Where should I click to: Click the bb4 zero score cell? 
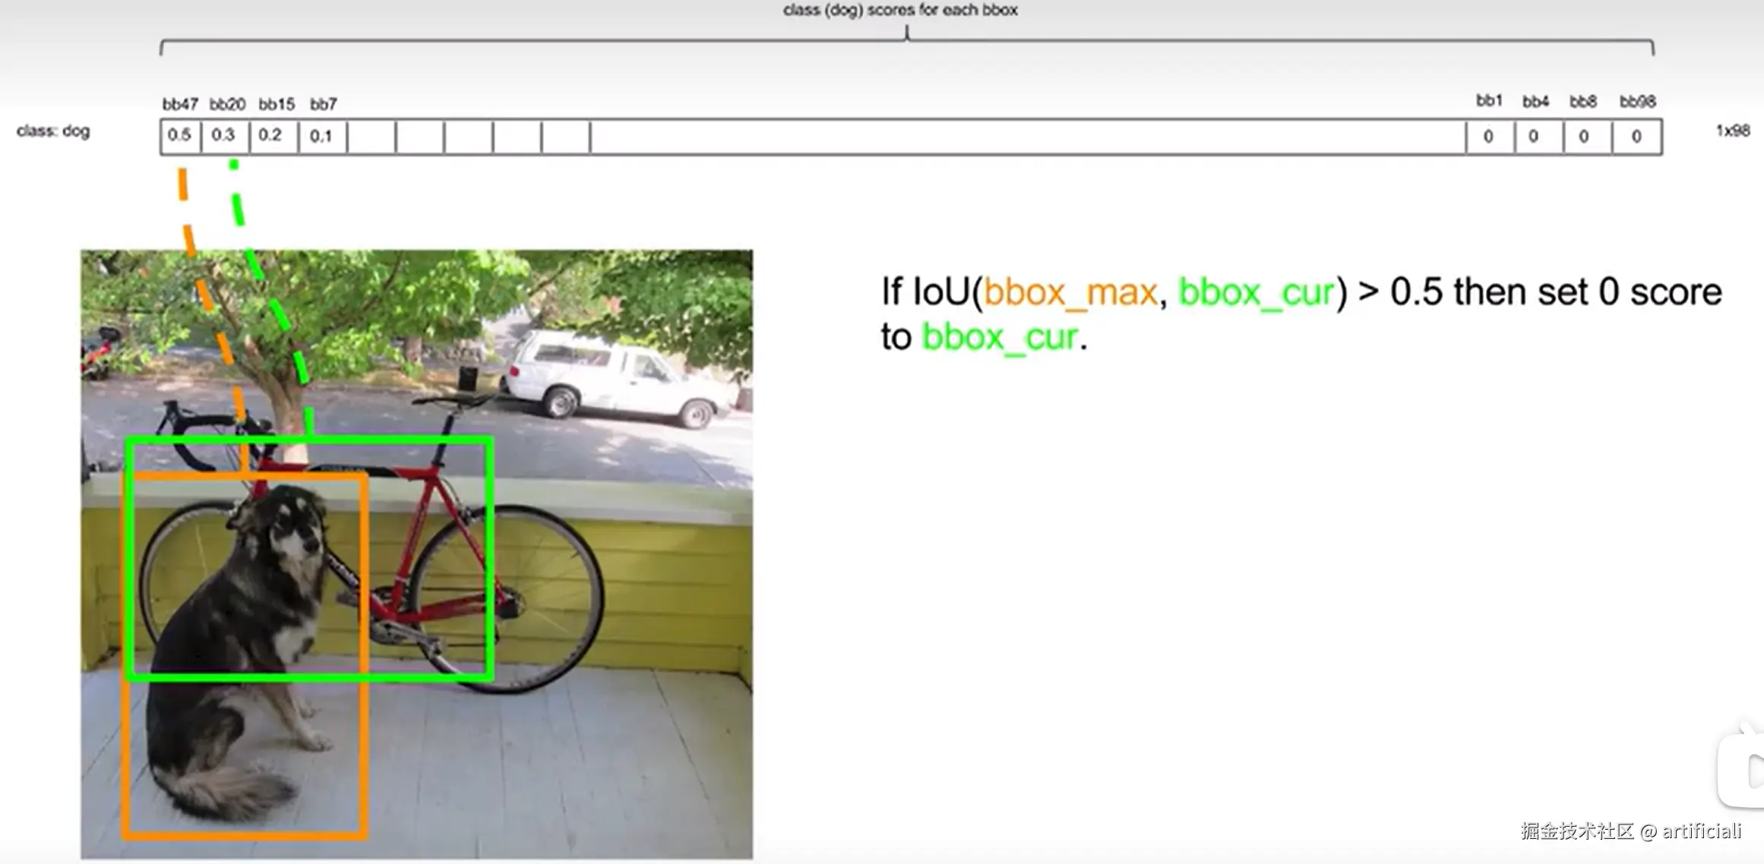1538,137
